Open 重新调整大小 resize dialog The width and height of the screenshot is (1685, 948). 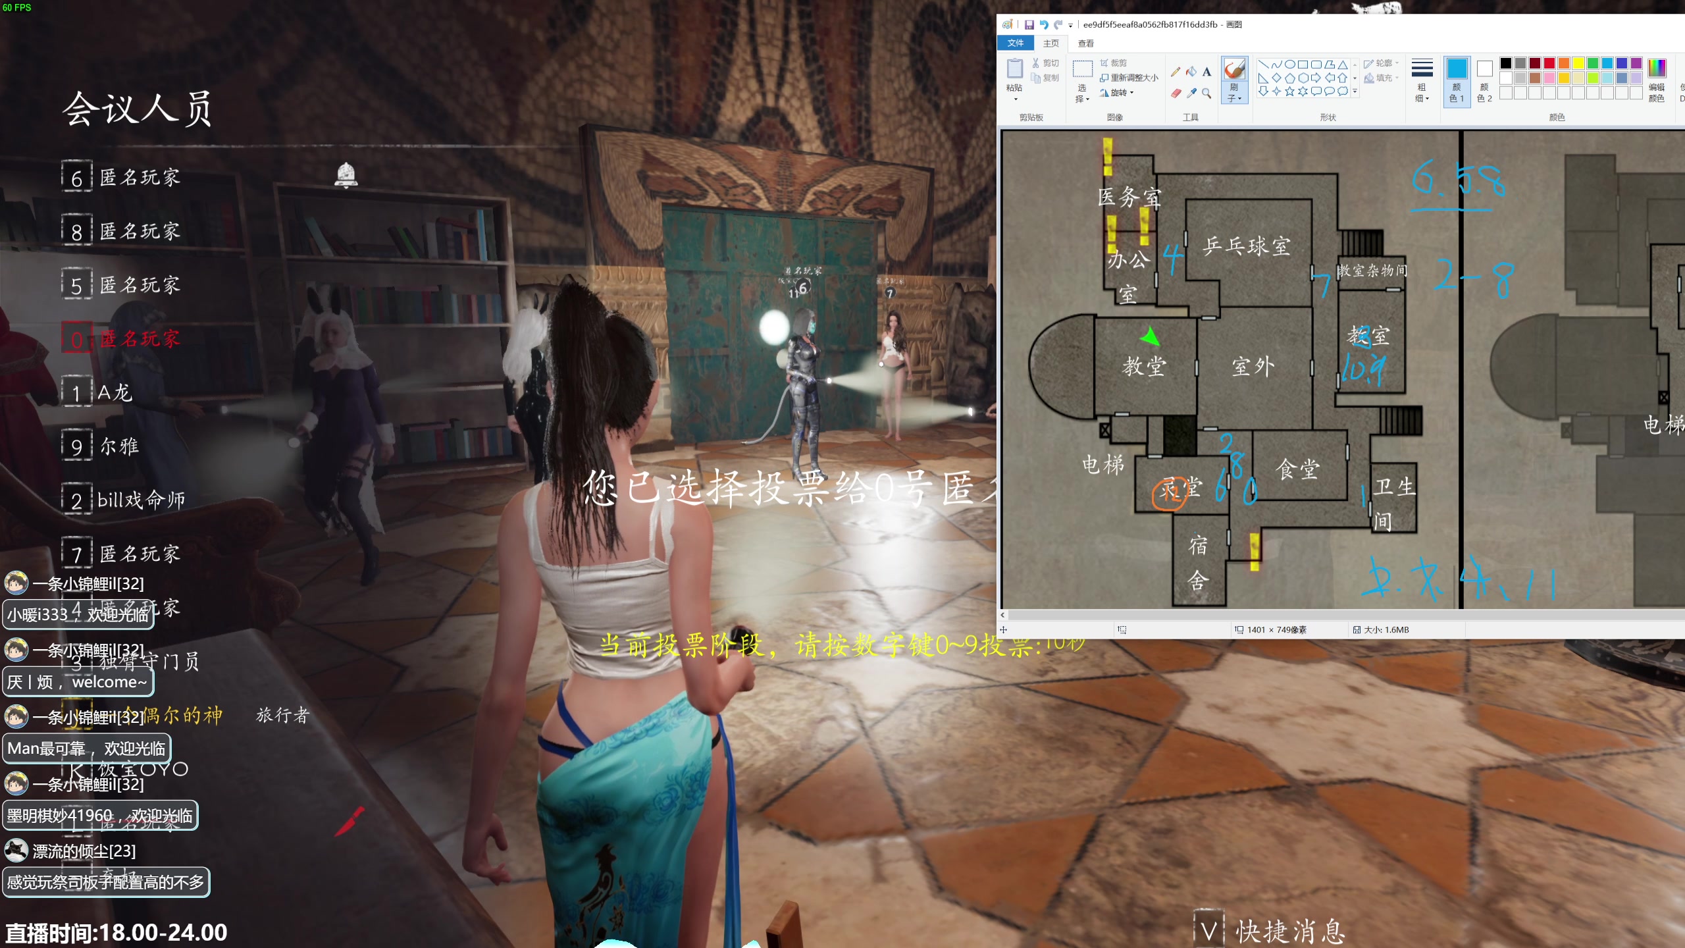point(1129,78)
